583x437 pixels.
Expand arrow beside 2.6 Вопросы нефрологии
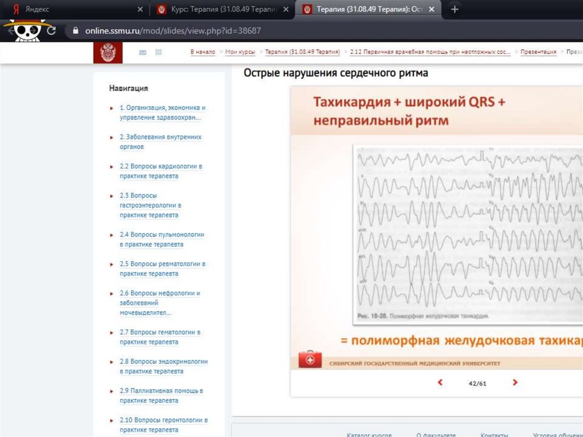coord(112,293)
